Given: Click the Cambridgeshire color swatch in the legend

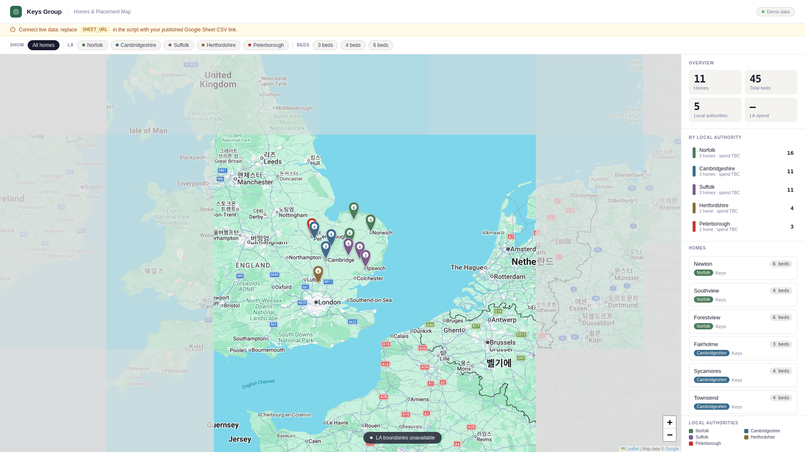Looking at the screenshot, I should (746, 431).
